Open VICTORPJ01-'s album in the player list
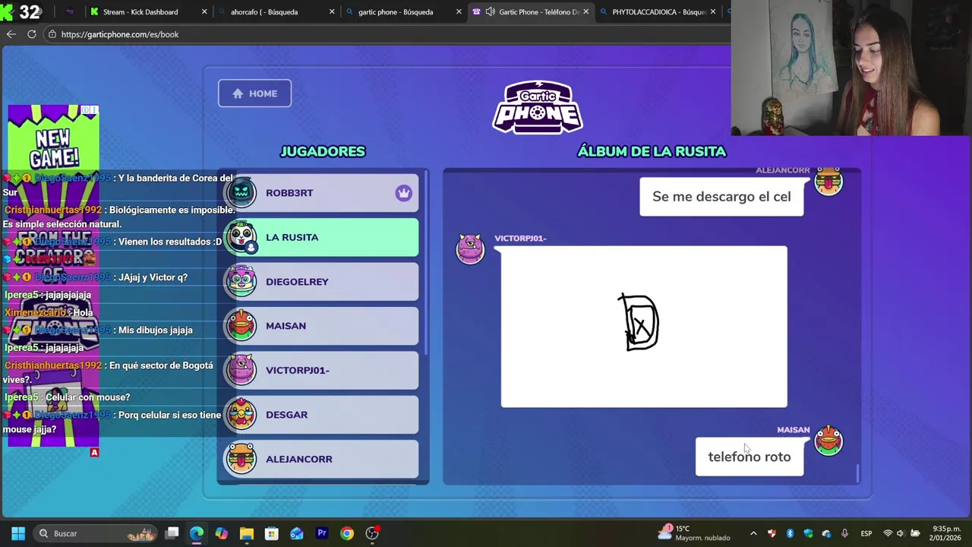Image resolution: width=972 pixels, height=547 pixels. pyautogui.click(x=321, y=370)
